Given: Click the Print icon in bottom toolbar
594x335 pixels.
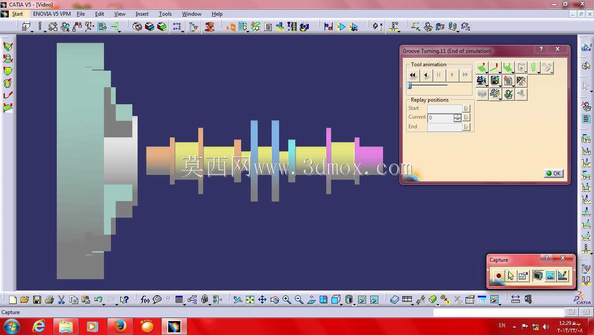Looking at the screenshot, I should (x=49, y=300).
